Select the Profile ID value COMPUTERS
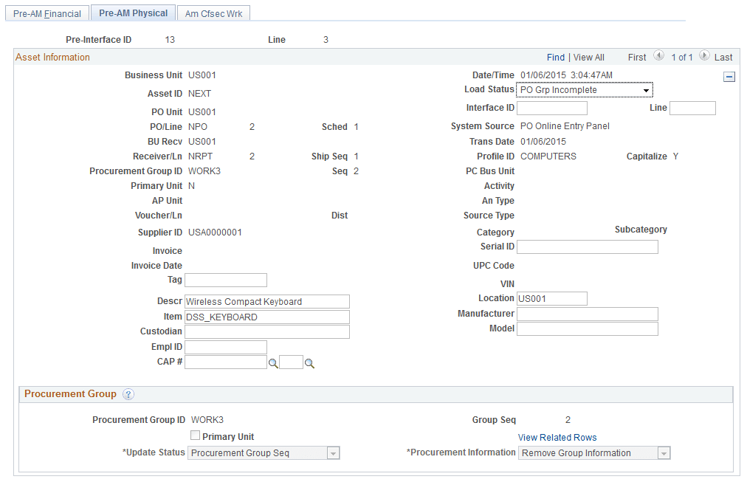This screenshot has width=747, height=482. pyautogui.click(x=548, y=156)
